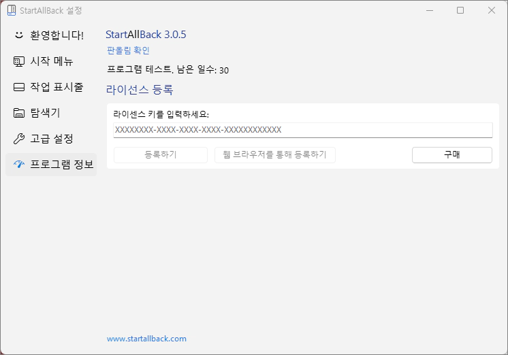Click the 라이센스 키를 입력하세요: label
Screen dimensions: 508x355
pyautogui.click(x=161, y=114)
